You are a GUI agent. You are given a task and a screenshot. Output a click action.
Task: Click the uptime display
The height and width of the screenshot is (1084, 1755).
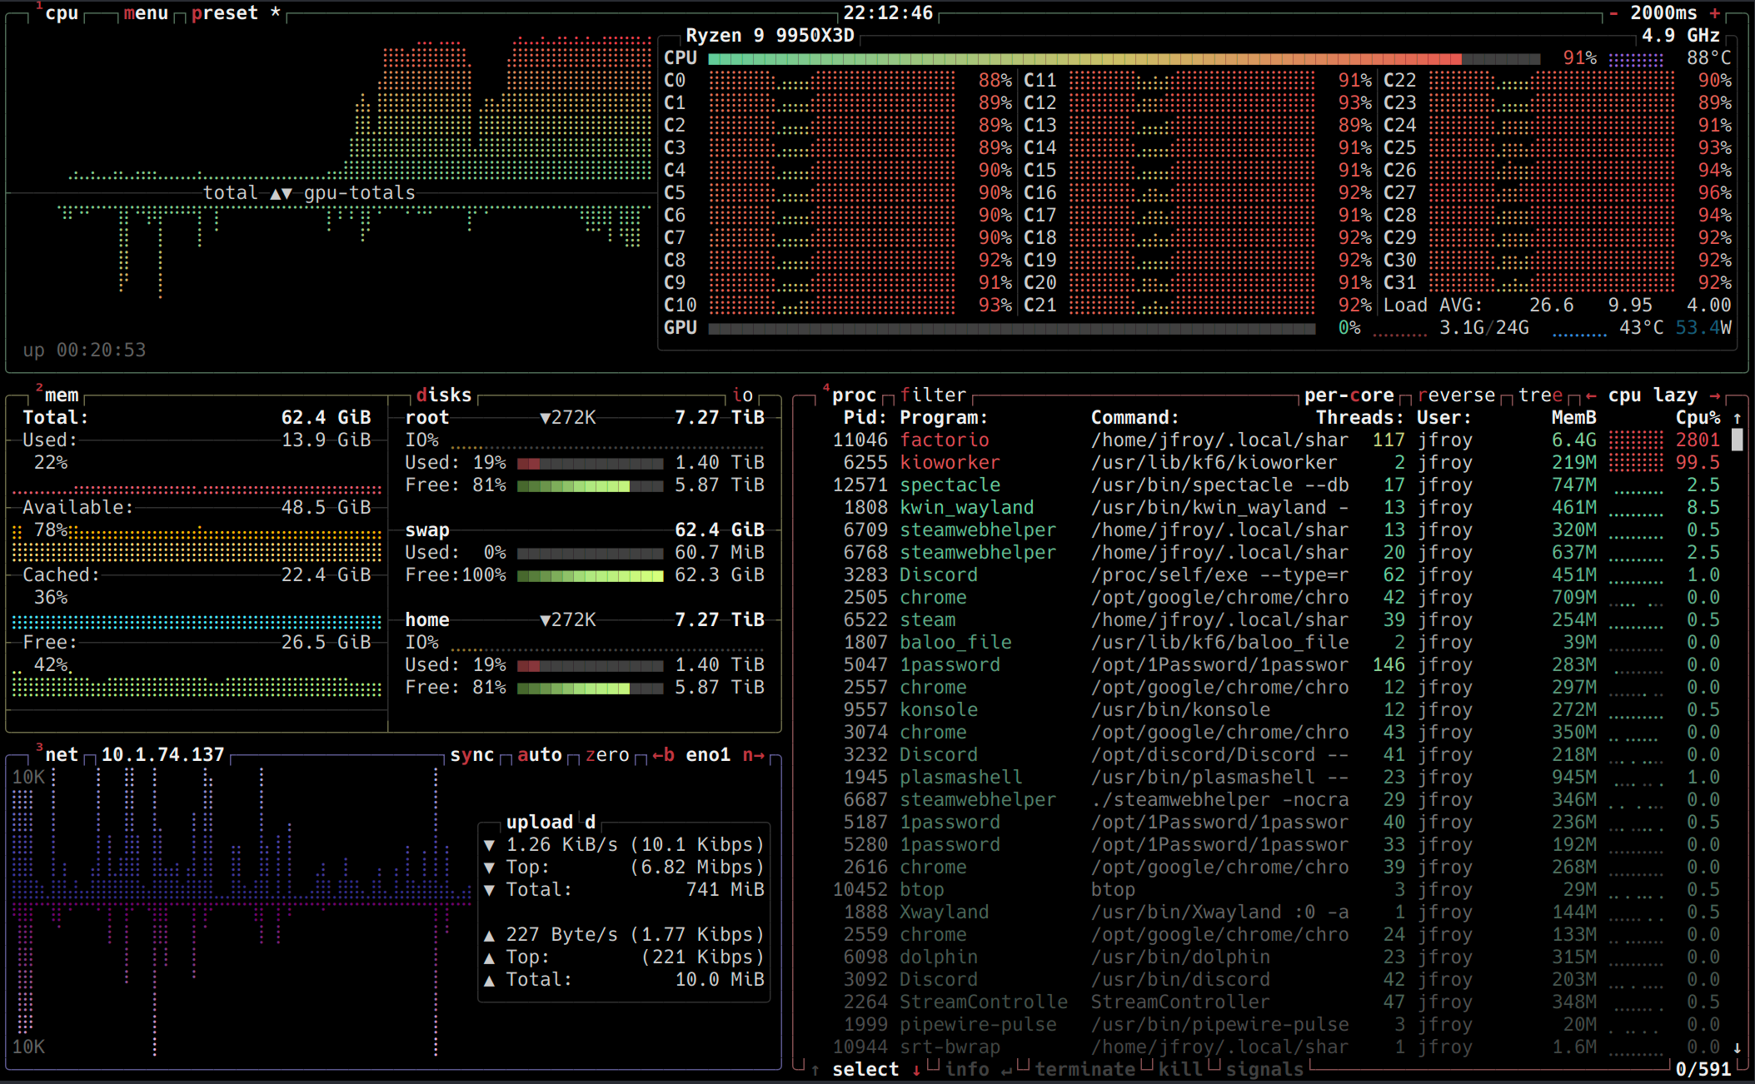click(84, 351)
